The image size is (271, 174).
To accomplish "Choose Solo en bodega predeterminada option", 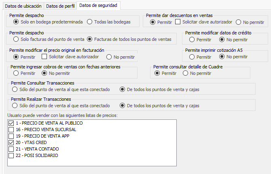I will click(16, 21).
